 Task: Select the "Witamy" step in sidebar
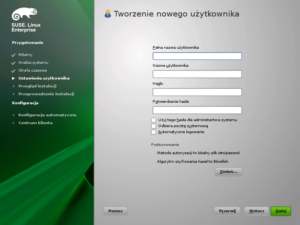click(25, 55)
